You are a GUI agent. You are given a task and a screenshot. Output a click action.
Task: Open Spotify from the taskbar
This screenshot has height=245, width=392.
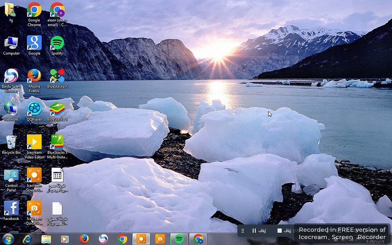[x=179, y=239]
